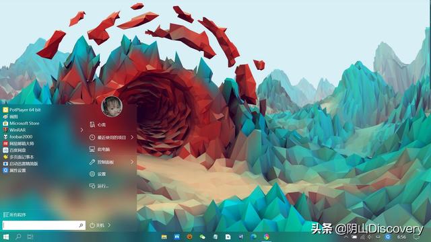This screenshot has width=431, height=242.
Task: Expand the recent items submenu chevron
Action: [x=132, y=137]
